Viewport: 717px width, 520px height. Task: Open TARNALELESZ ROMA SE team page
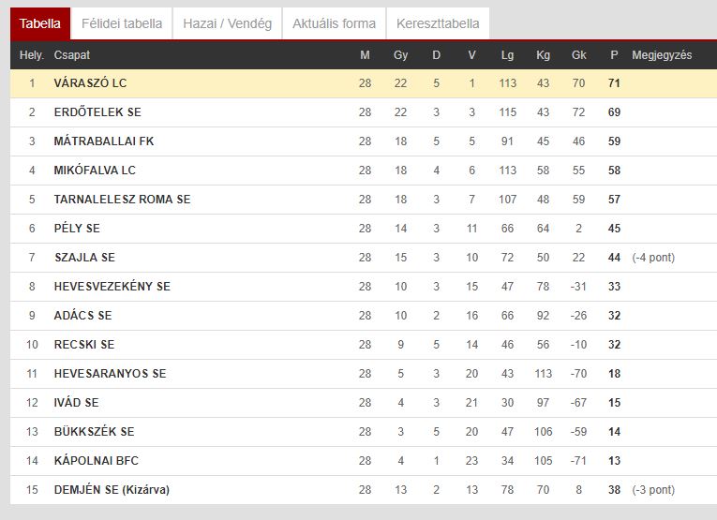tap(122, 200)
